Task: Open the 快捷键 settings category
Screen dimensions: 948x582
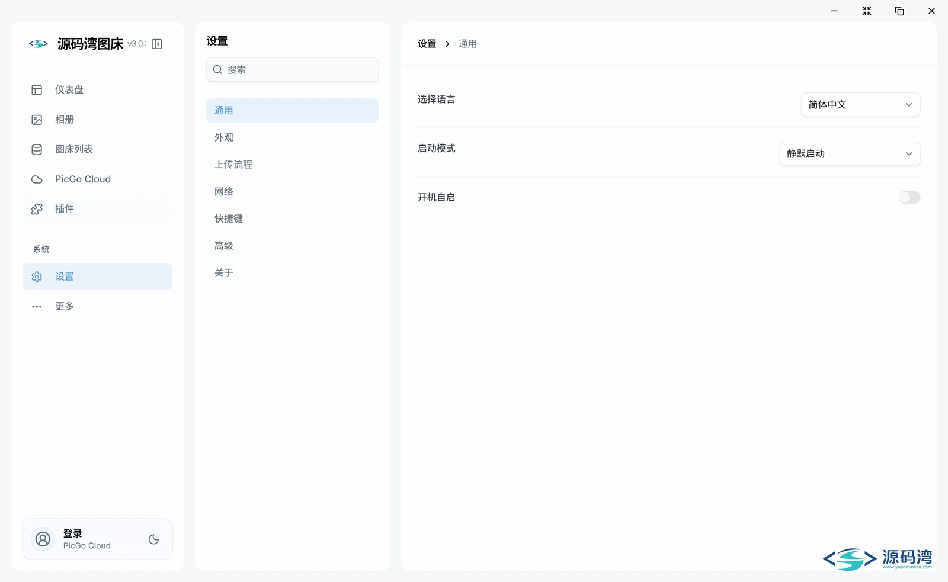Action: [292, 218]
